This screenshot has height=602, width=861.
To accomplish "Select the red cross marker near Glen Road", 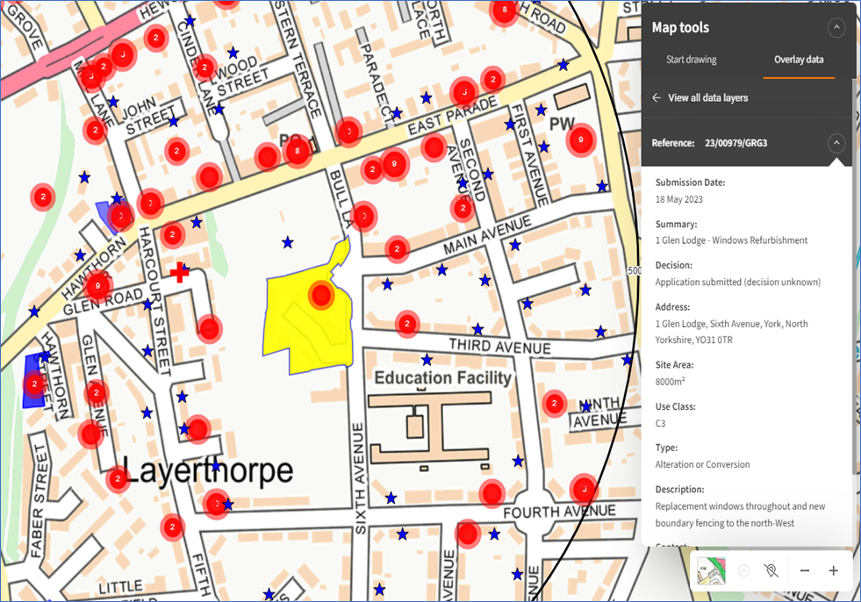I will pyautogui.click(x=179, y=272).
